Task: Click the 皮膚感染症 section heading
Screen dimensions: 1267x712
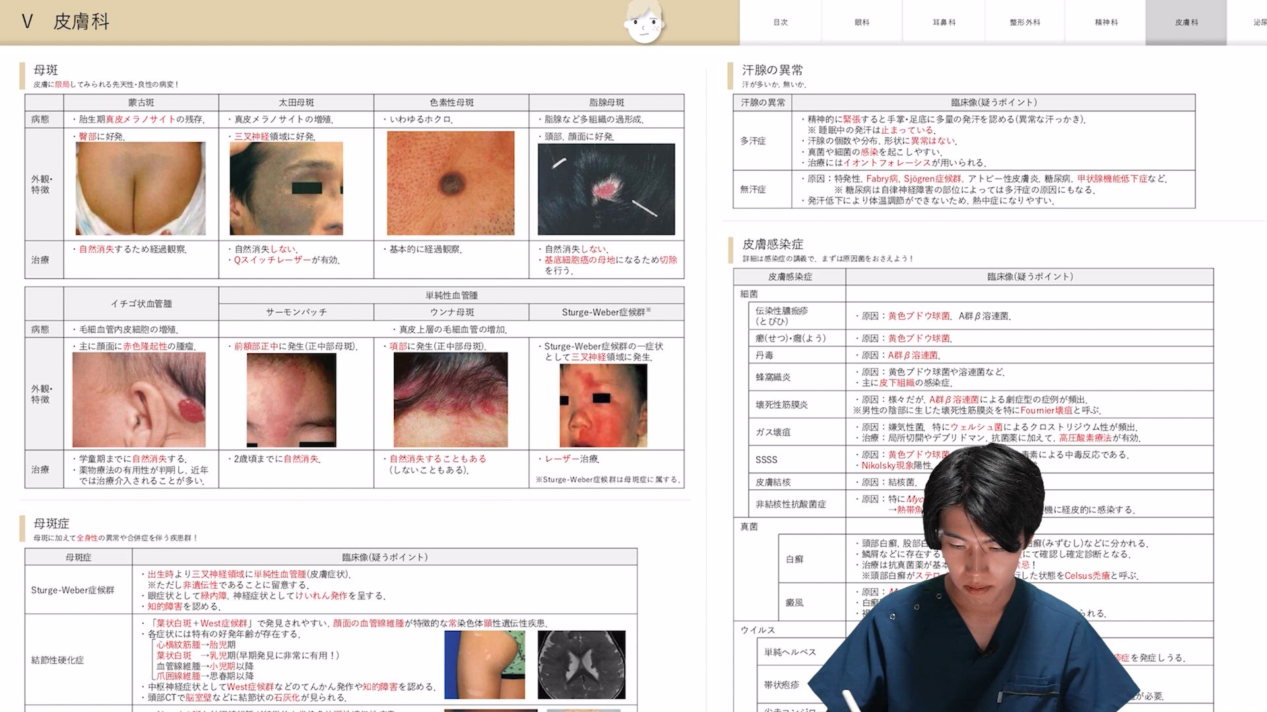Action: point(772,245)
